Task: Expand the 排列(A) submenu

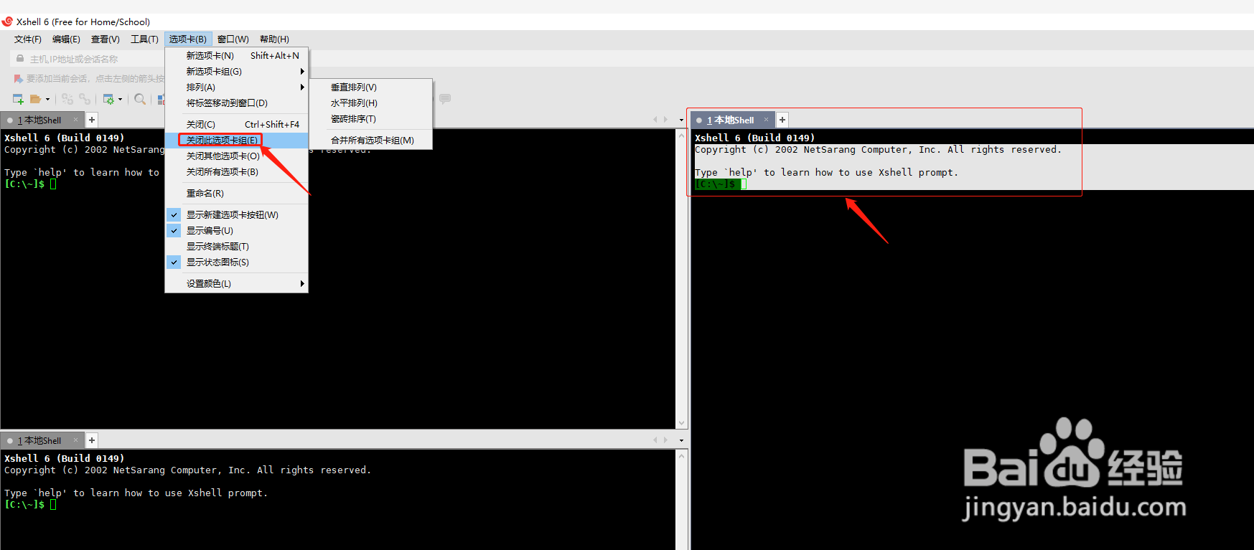Action: 237,87
